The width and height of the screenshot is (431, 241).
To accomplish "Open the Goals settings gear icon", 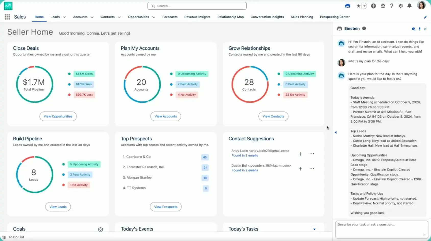I will pos(101,230).
